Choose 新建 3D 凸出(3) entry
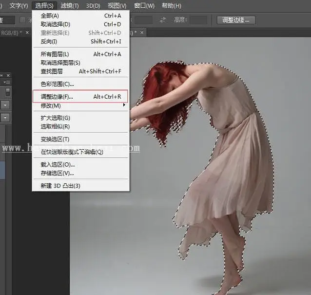 click(81, 186)
